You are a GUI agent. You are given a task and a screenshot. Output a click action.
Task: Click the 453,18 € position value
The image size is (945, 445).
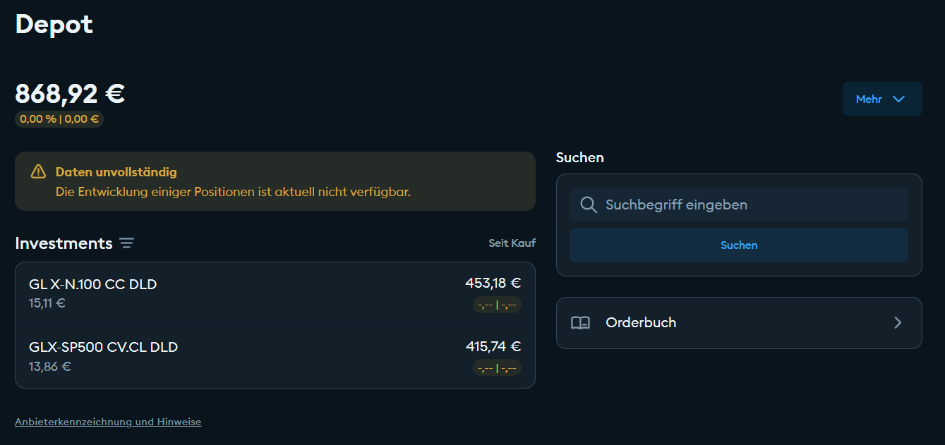point(493,284)
